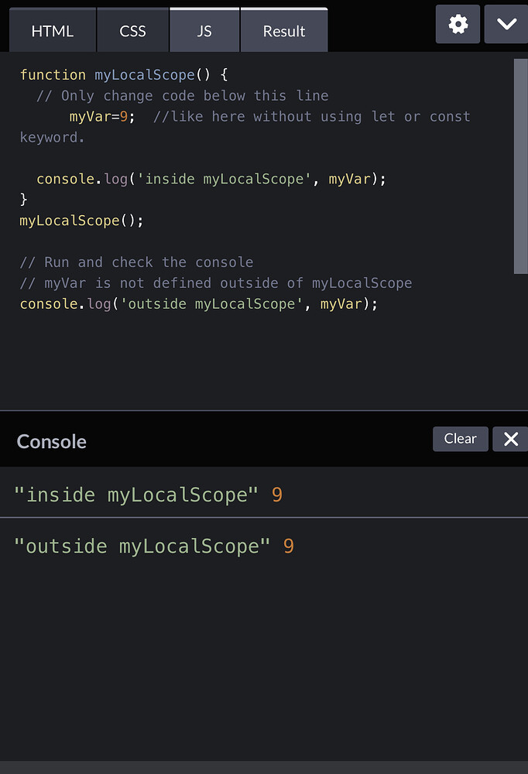Switch to the CSS tab
The image size is (528, 774).
[x=132, y=30]
